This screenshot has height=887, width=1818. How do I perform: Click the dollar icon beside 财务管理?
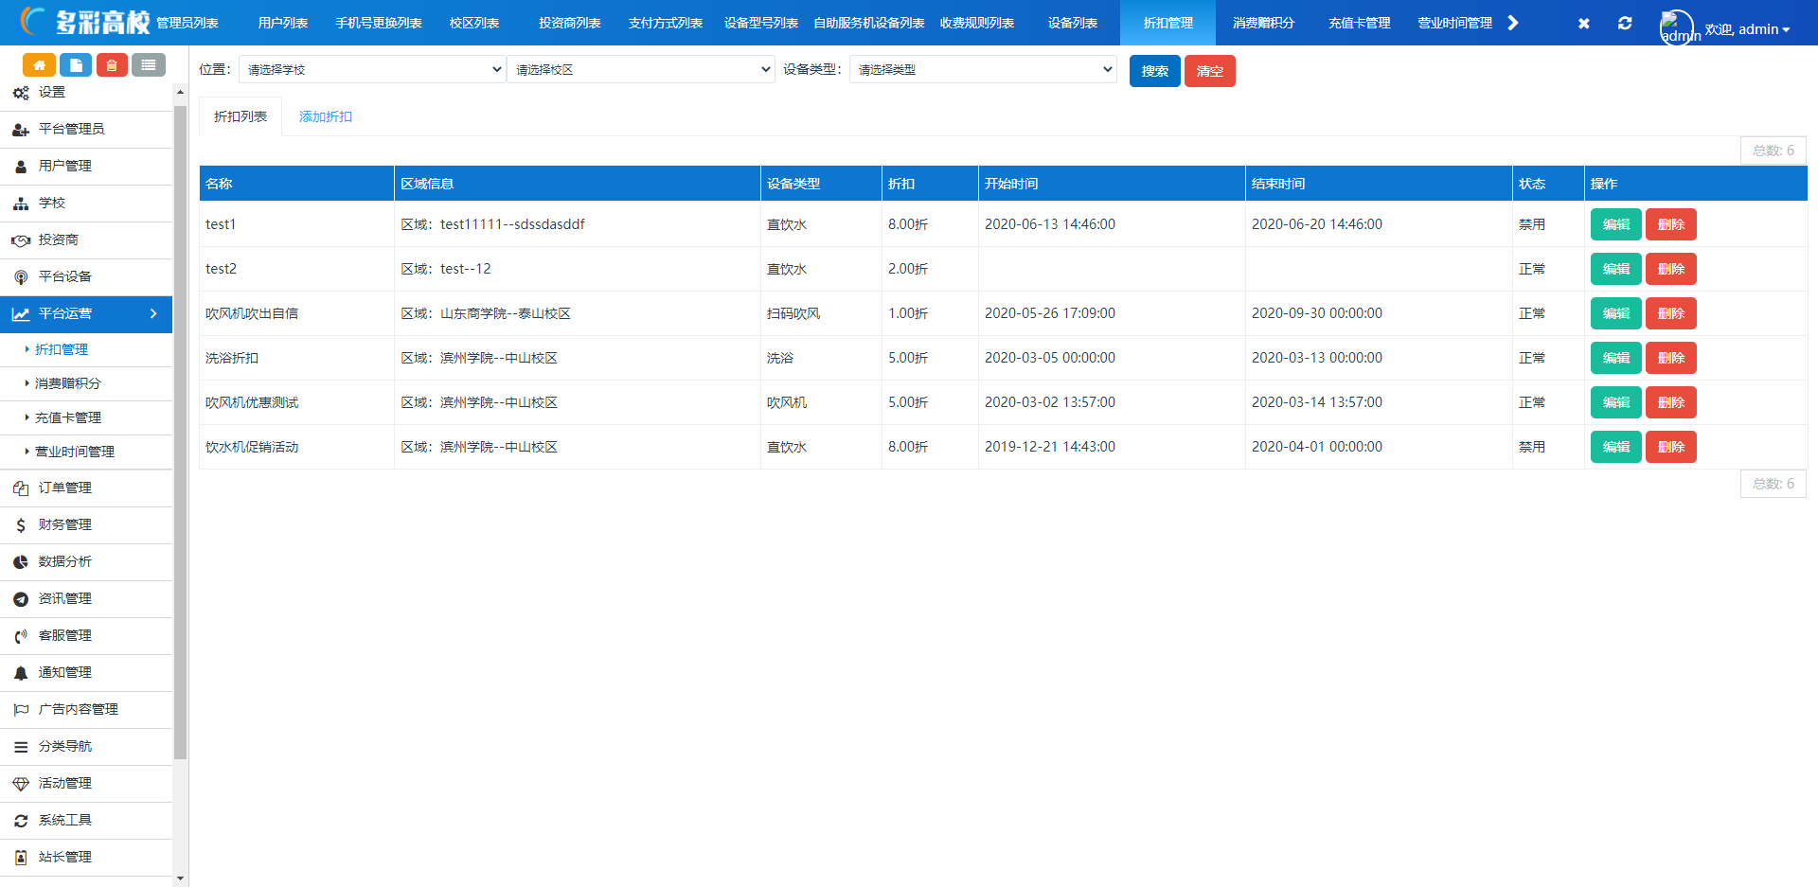click(x=21, y=525)
